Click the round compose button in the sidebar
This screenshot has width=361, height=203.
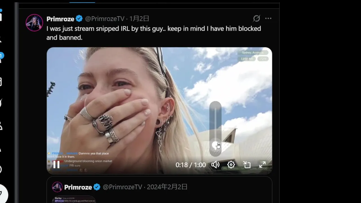click(2, 193)
